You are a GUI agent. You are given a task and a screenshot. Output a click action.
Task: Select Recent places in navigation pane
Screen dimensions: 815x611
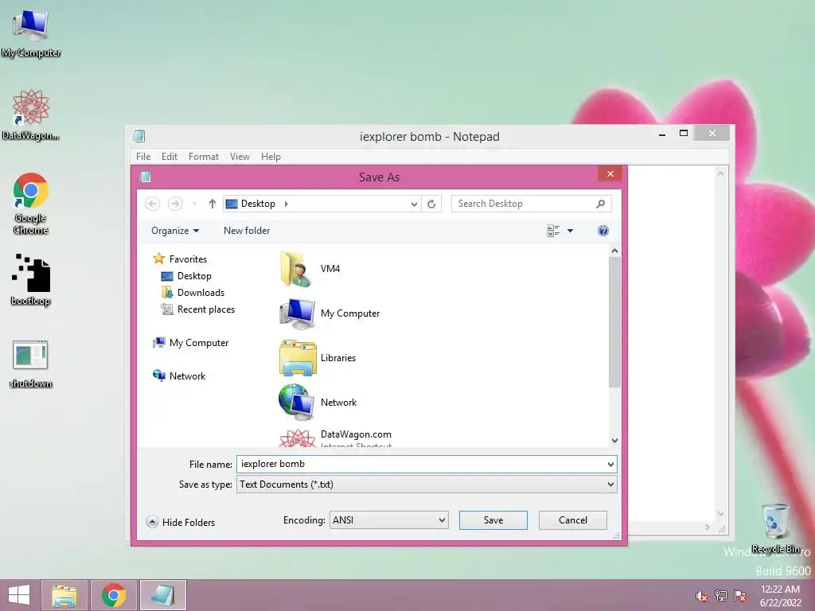coord(198,309)
